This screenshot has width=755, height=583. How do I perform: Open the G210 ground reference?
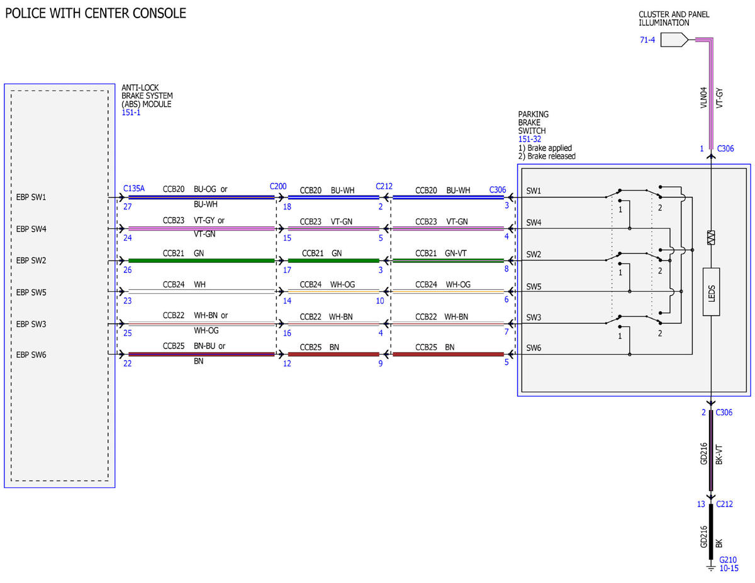pos(727,560)
